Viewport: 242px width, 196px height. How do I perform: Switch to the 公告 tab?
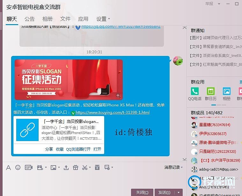[29, 19]
